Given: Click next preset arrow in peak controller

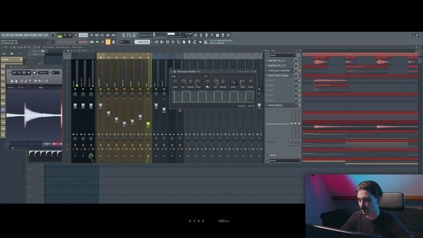Looking at the screenshot, I should pos(248,72).
